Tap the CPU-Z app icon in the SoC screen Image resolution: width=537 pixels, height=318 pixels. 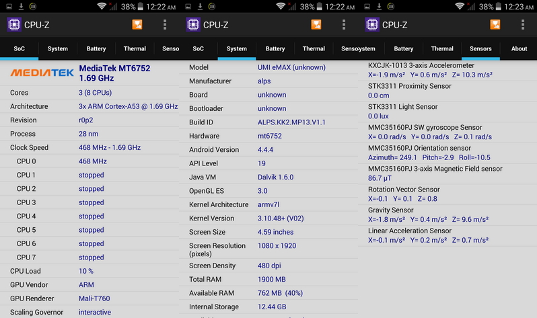pyautogui.click(x=14, y=25)
